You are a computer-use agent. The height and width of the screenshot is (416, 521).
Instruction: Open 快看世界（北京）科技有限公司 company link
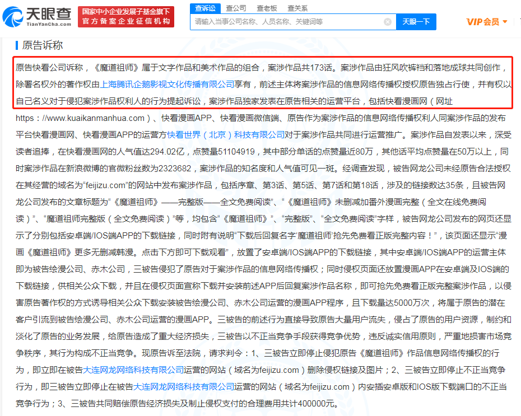pyautogui.click(x=226, y=135)
